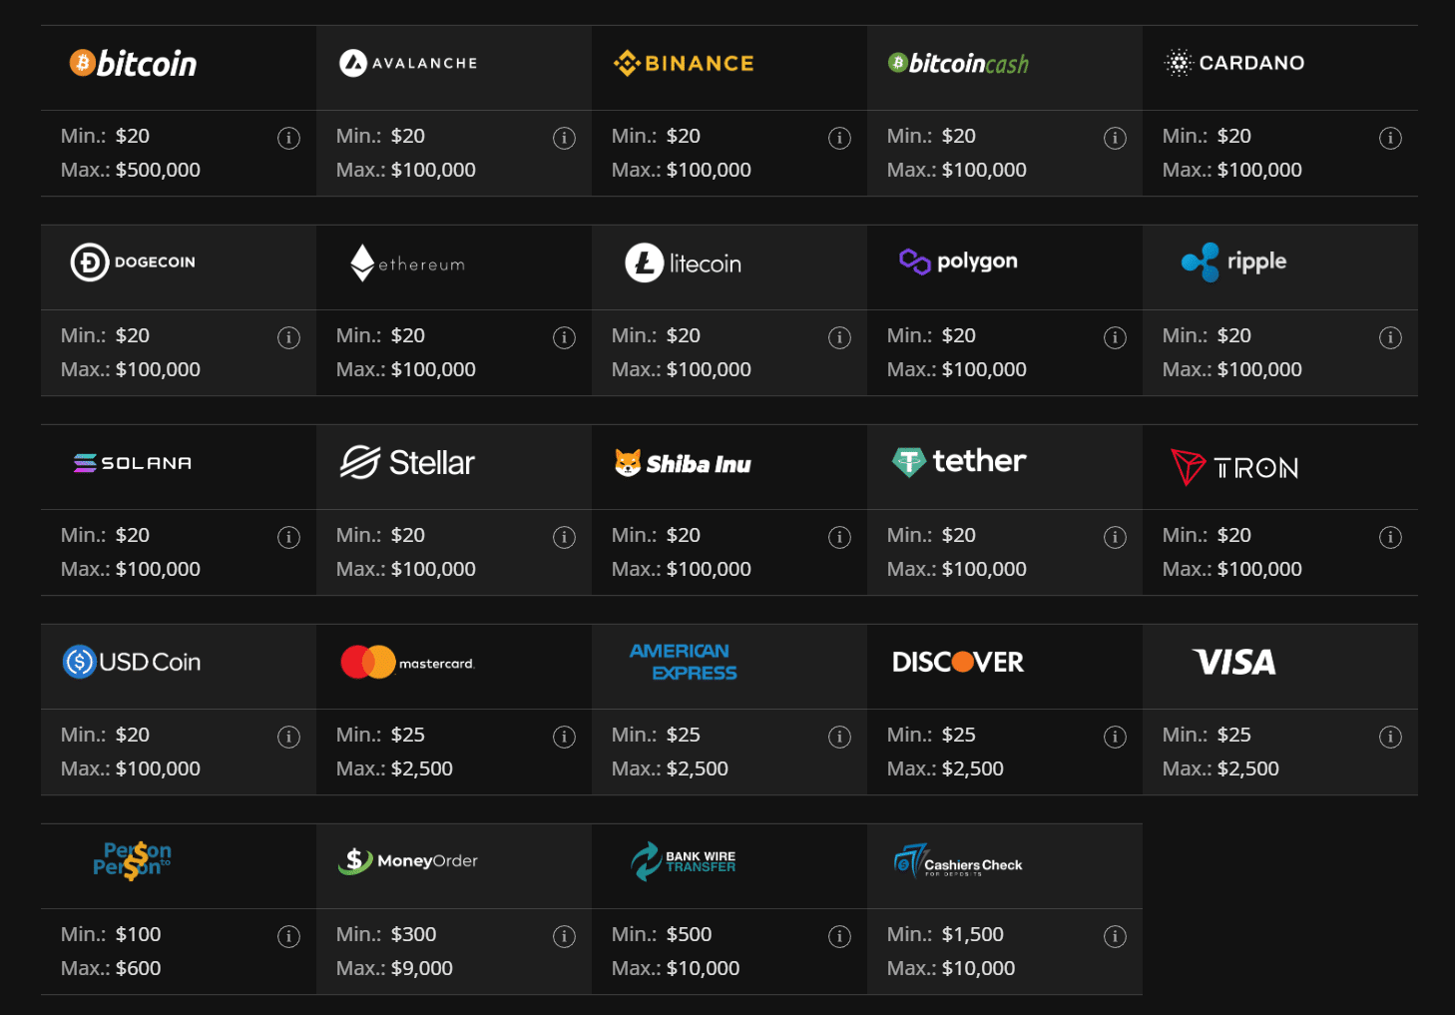
Task: Select the Avalanche payment option
Action: [407, 62]
